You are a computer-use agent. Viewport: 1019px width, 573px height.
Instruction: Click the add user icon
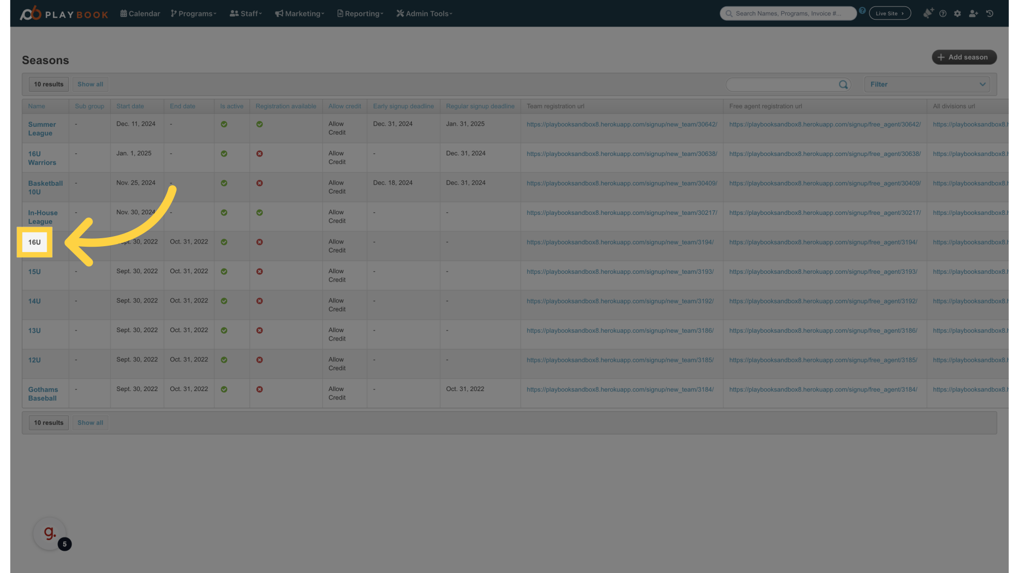973,14
